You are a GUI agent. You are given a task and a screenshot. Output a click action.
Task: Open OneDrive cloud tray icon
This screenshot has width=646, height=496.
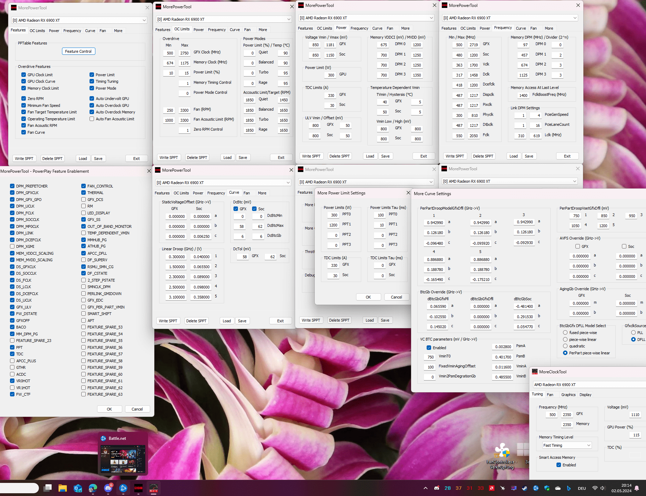[x=558, y=488]
